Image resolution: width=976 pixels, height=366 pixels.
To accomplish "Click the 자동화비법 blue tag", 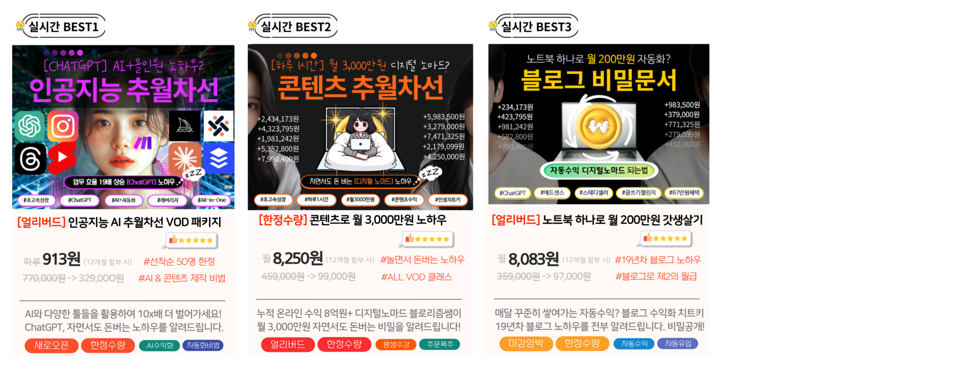I will (x=203, y=346).
